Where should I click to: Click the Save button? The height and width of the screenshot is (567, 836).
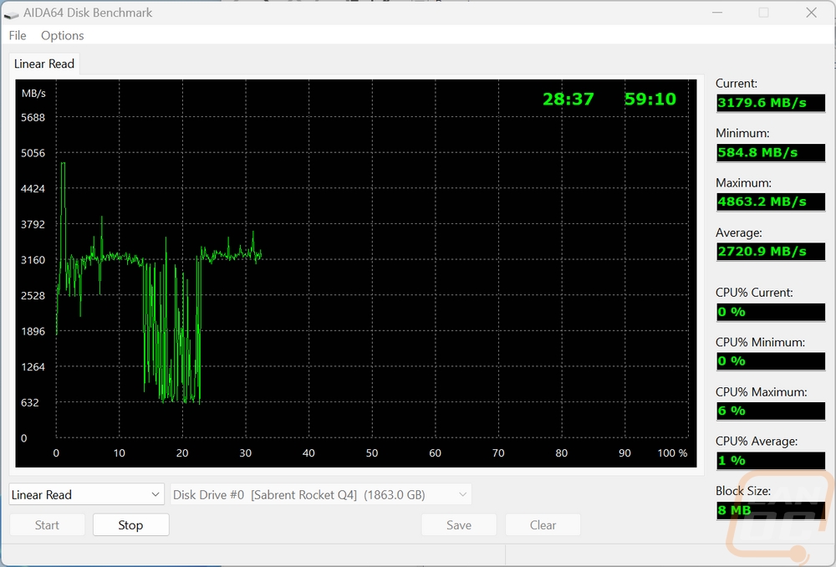point(458,525)
